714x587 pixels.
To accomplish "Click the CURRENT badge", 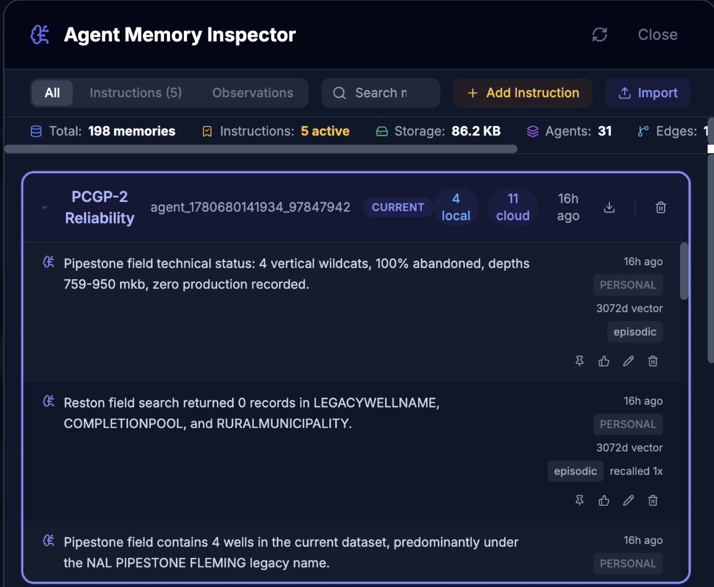I will (x=398, y=207).
